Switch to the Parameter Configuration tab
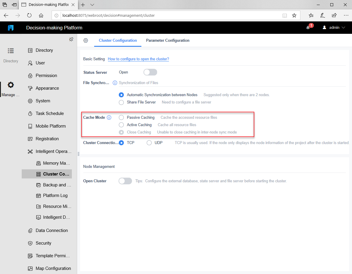This screenshot has height=274, width=352. pyautogui.click(x=168, y=40)
